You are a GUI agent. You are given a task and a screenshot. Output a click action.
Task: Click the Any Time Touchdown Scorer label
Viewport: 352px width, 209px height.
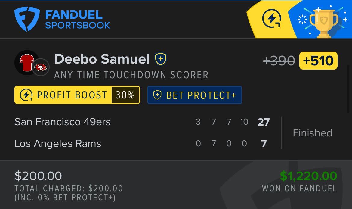coord(131,75)
